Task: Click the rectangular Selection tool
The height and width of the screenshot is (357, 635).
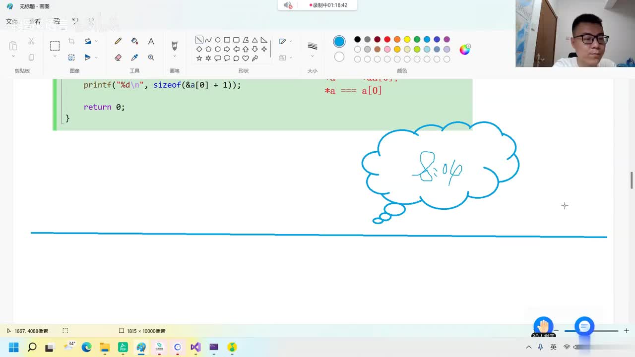Action: (x=55, y=46)
